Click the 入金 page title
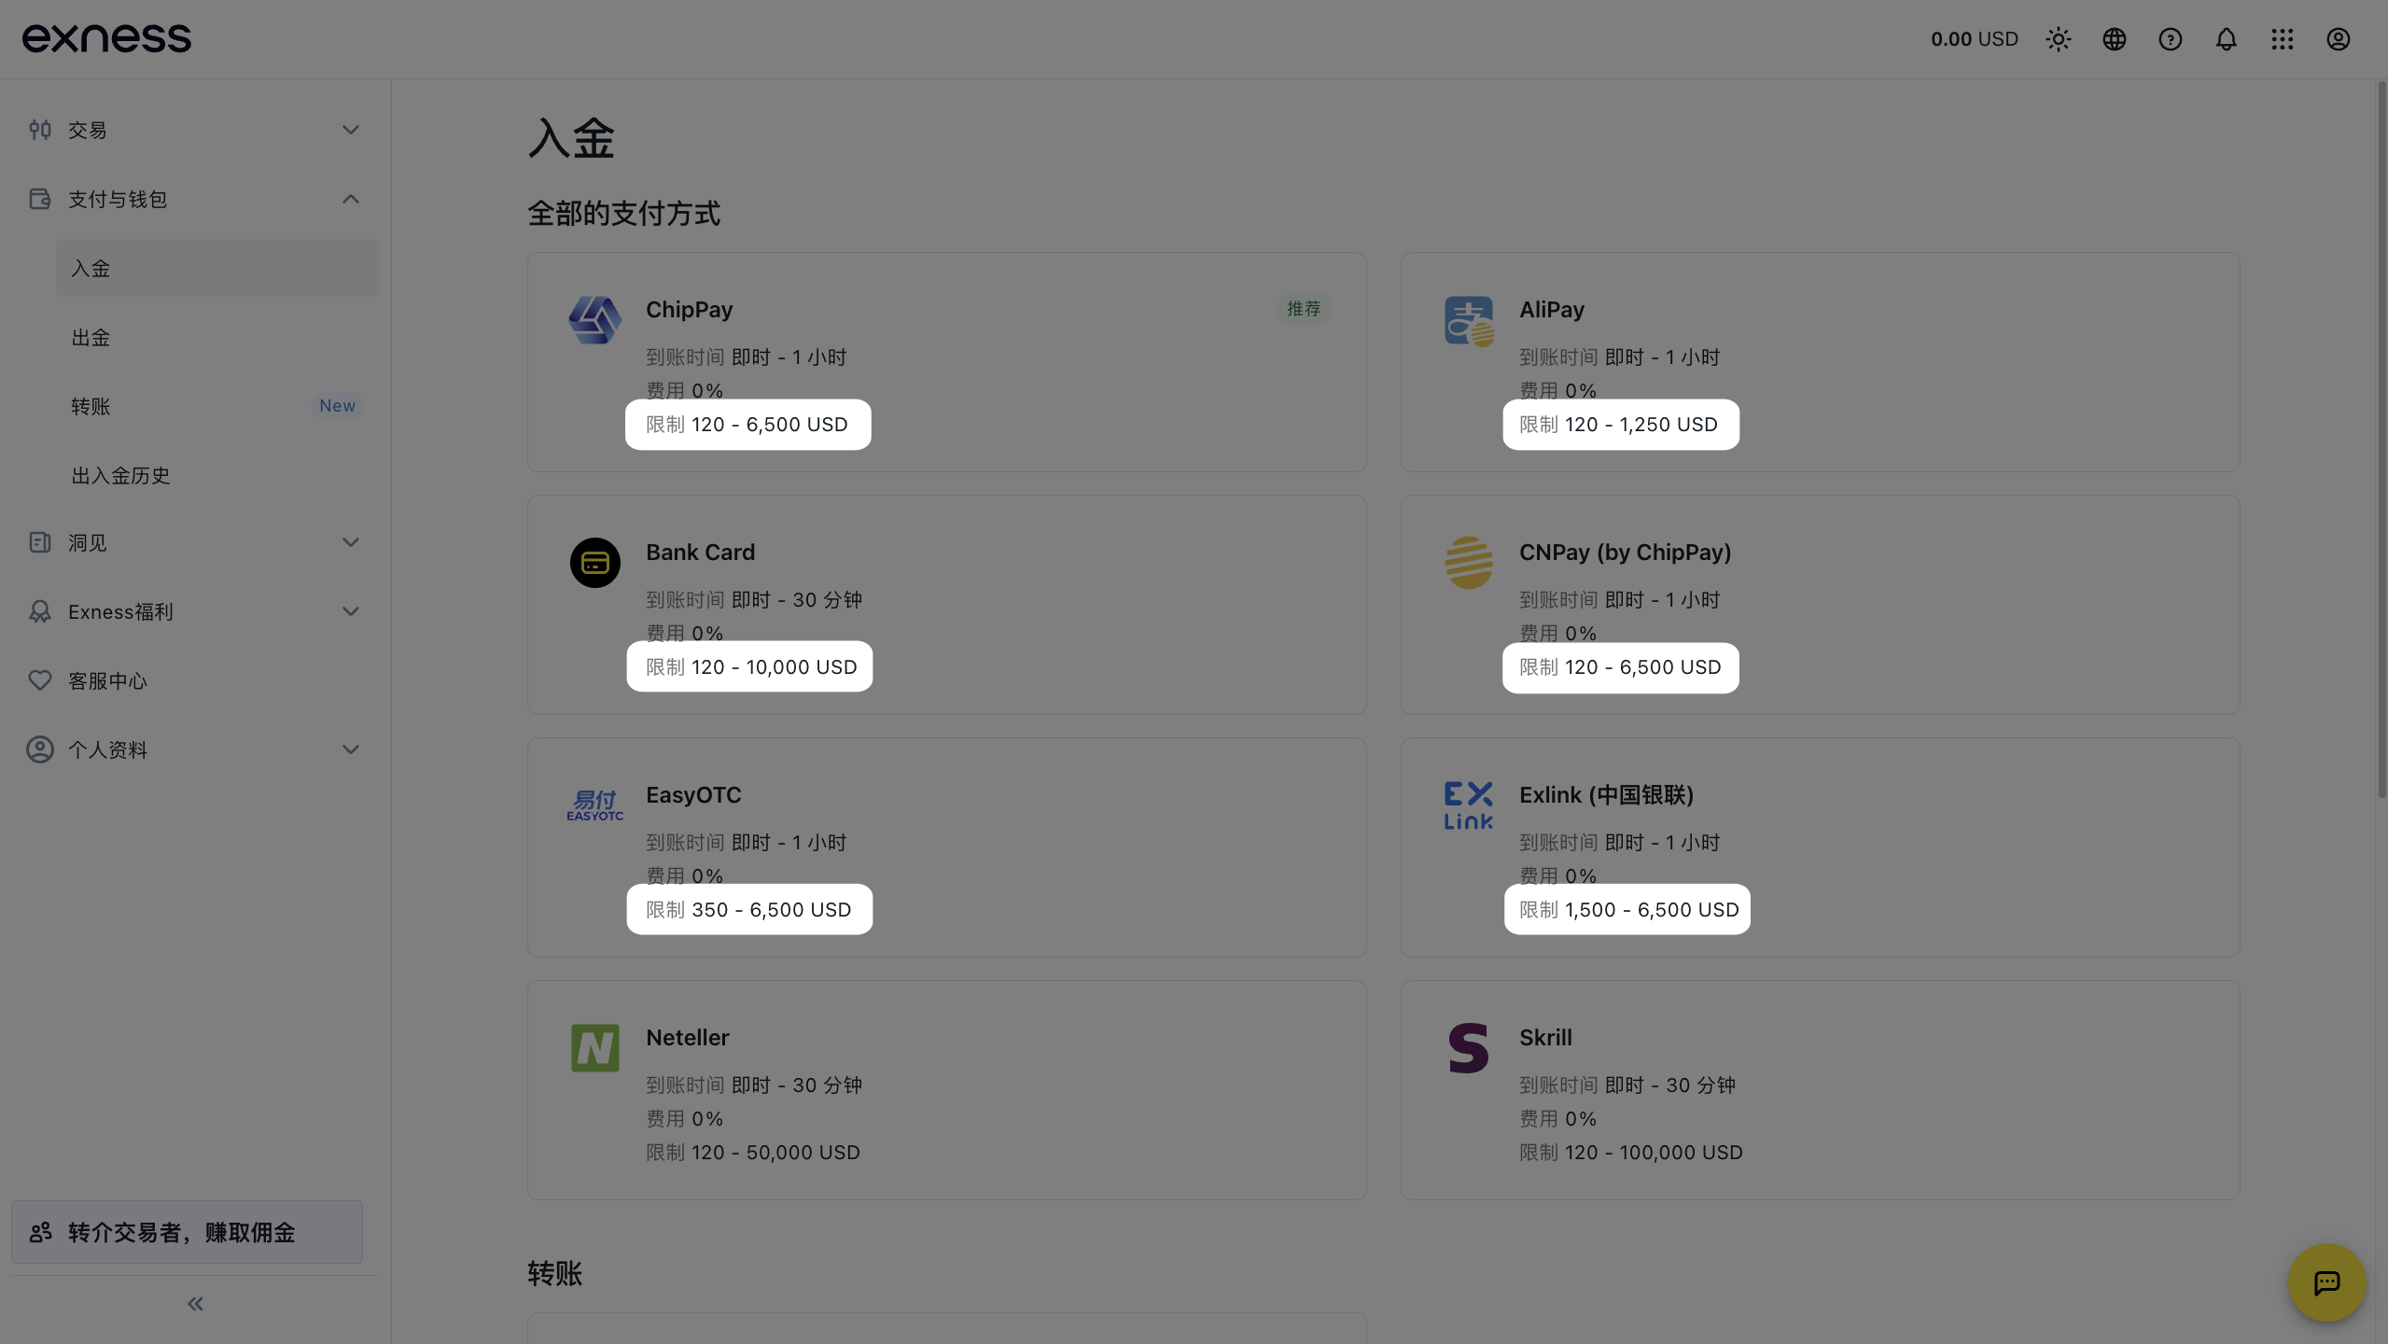Image resolution: width=2388 pixels, height=1344 pixels. coord(571,138)
